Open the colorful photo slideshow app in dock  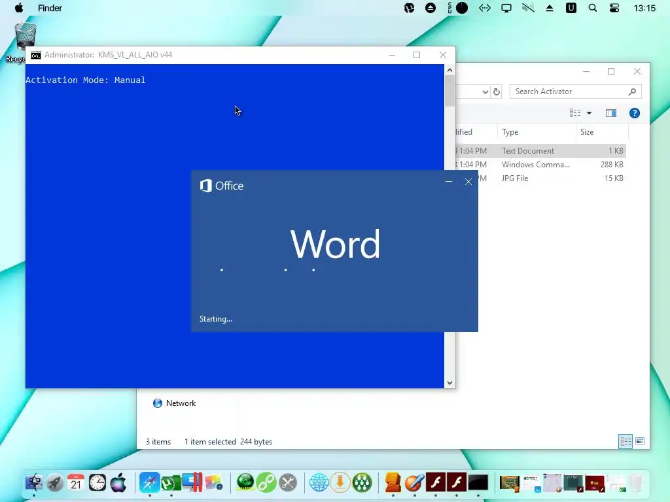tap(213, 483)
